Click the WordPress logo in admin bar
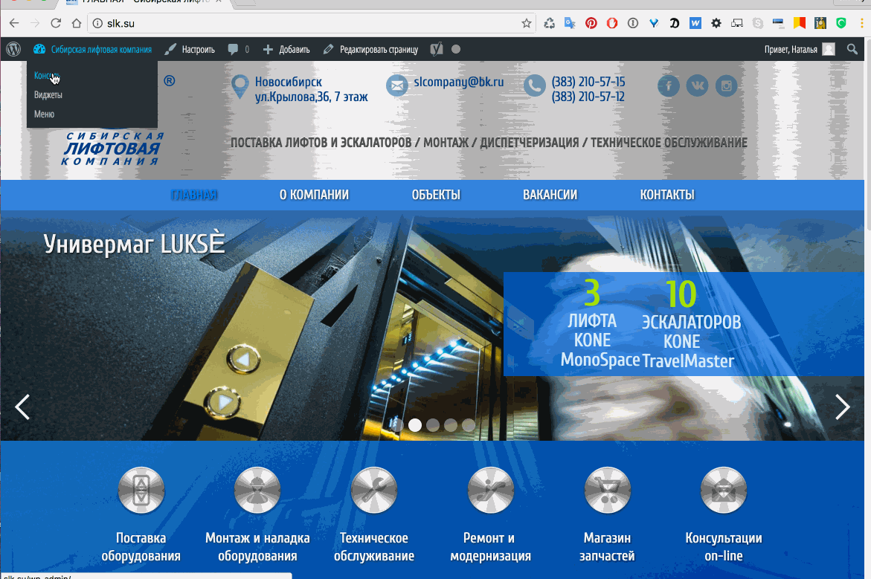Screen dimensions: 871x579 tap(13, 49)
